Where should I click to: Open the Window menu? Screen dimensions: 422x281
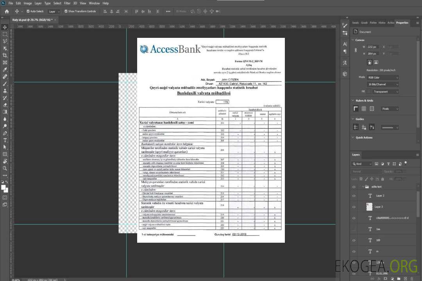94,3
